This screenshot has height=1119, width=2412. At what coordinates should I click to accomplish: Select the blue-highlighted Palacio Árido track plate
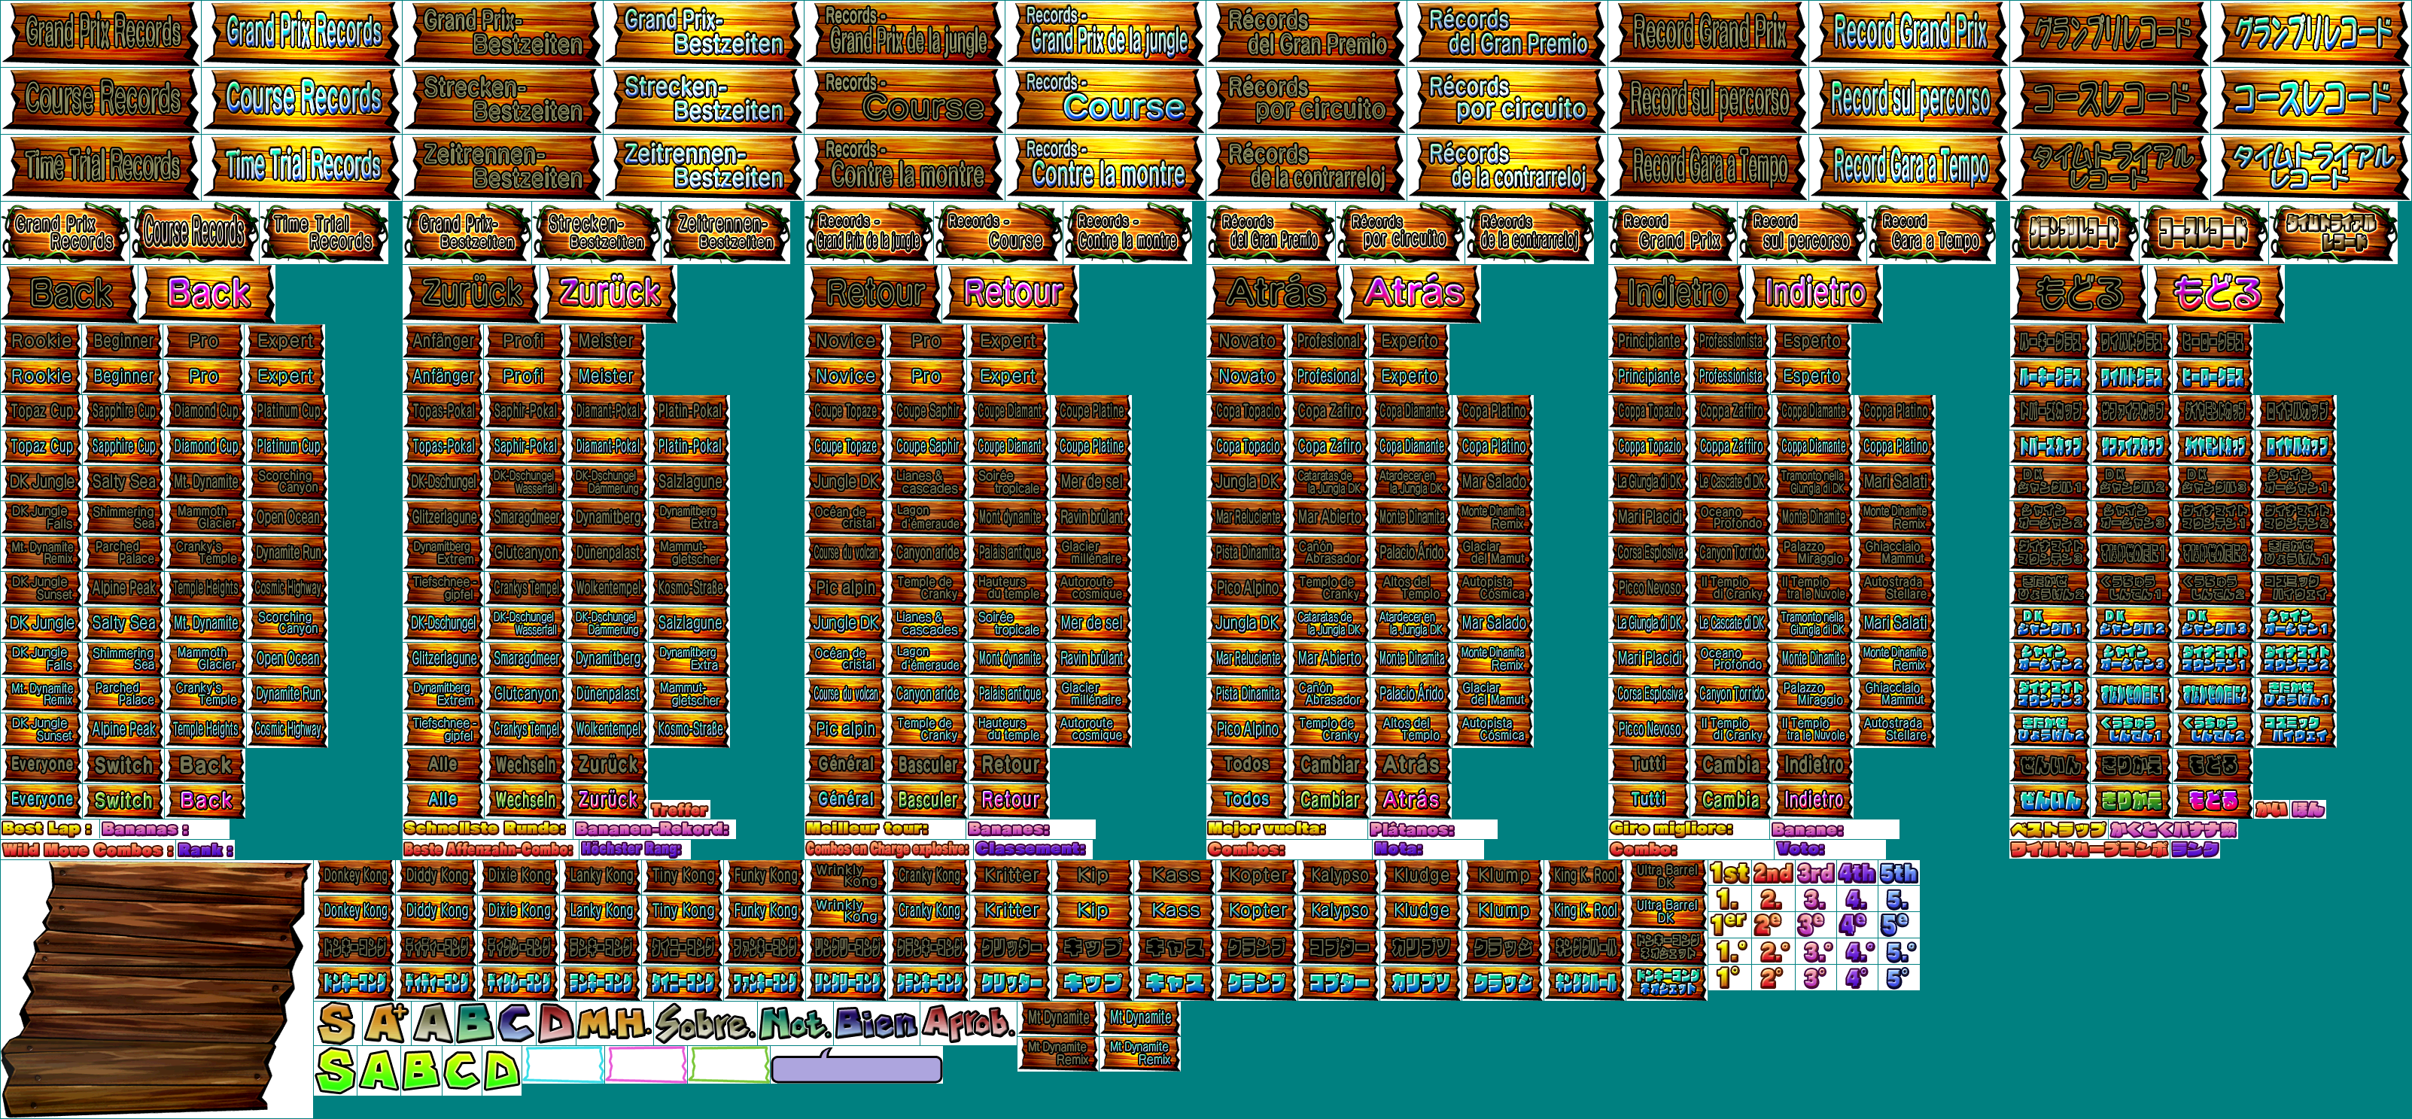1410,694
